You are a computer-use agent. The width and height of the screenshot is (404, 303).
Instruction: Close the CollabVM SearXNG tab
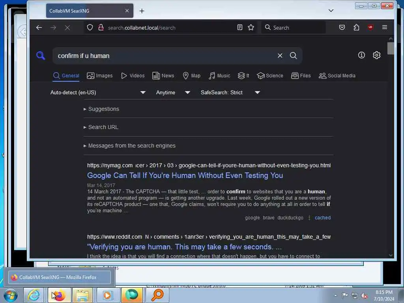[x=127, y=11]
